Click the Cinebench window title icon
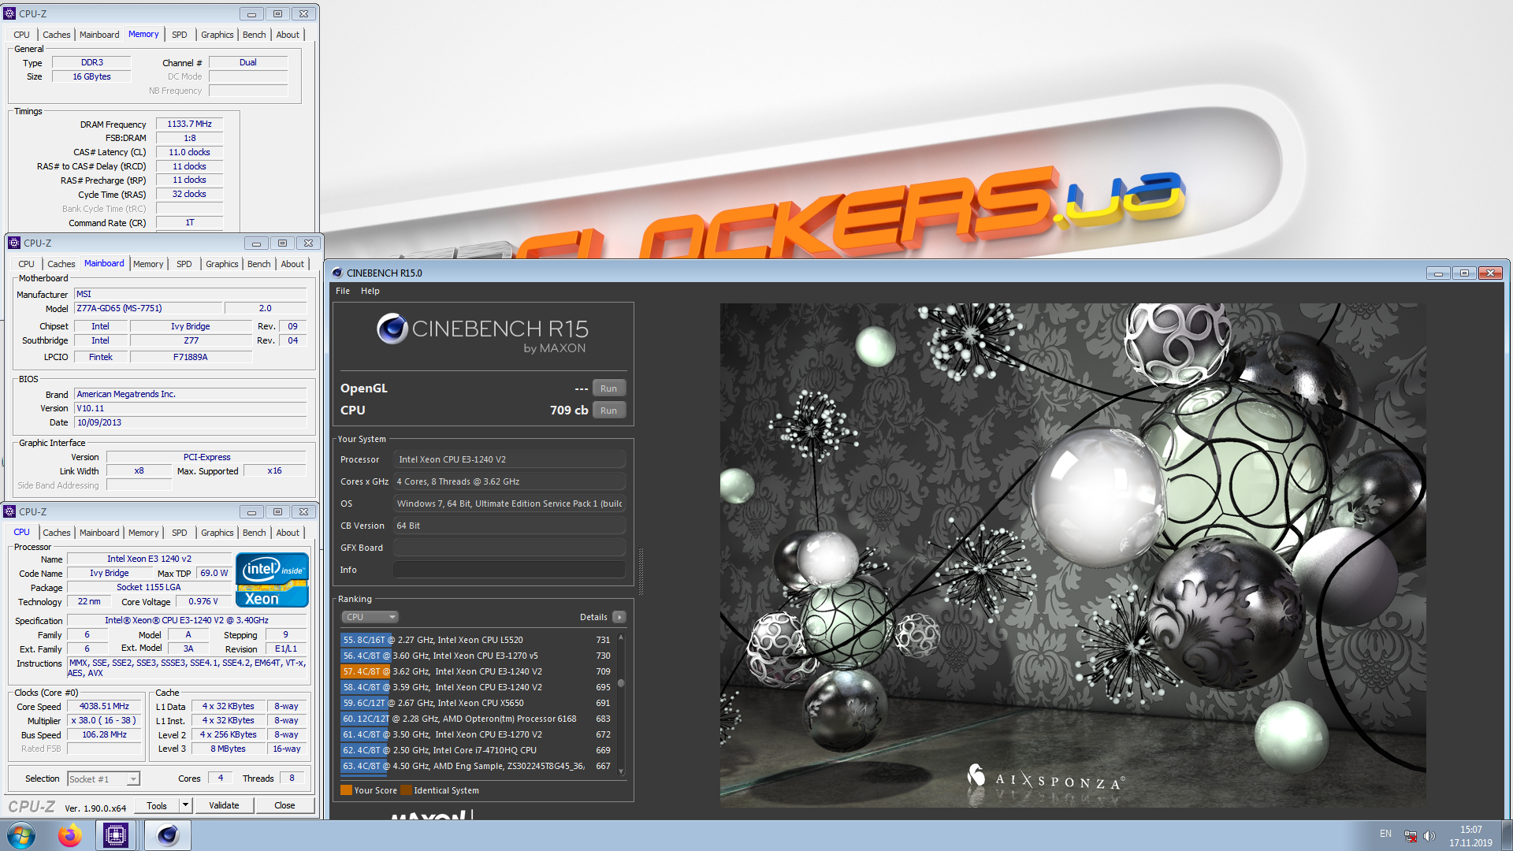The width and height of the screenshot is (1513, 851). coord(337,273)
